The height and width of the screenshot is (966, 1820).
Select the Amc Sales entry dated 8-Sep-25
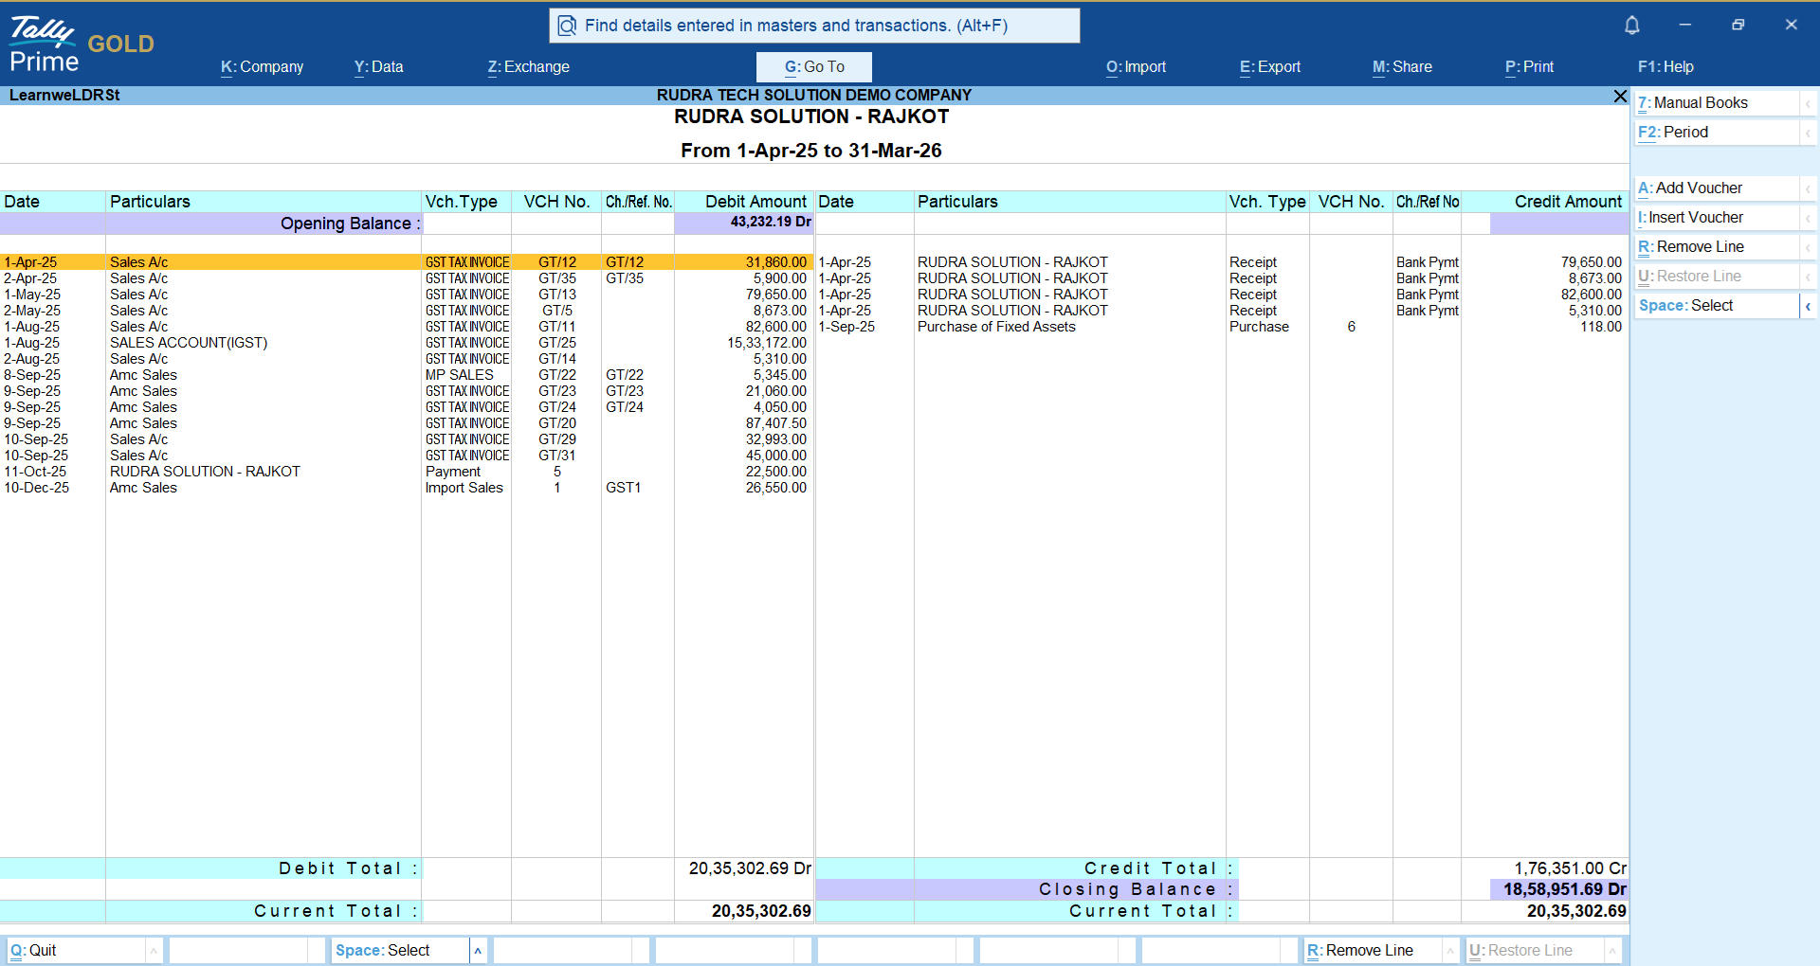143,375
